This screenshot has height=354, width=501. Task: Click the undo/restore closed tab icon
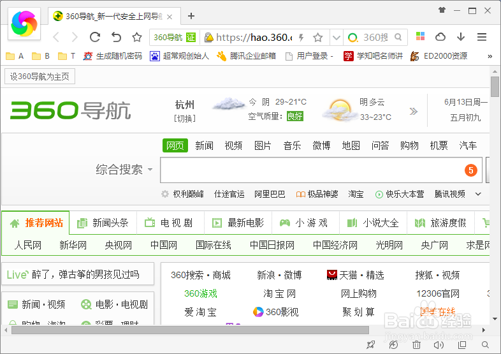[x=116, y=38]
